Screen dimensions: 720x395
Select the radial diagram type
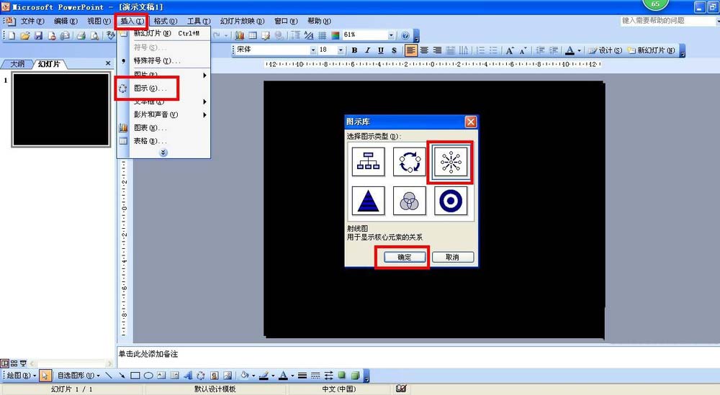click(x=451, y=161)
